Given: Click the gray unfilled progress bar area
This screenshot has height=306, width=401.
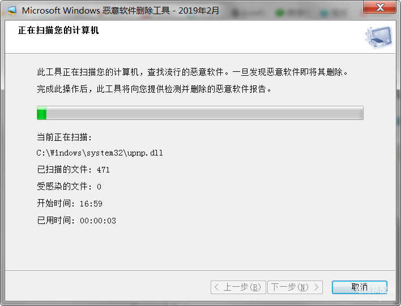Looking at the screenshot, I should pyautogui.click(x=204, y=113).
